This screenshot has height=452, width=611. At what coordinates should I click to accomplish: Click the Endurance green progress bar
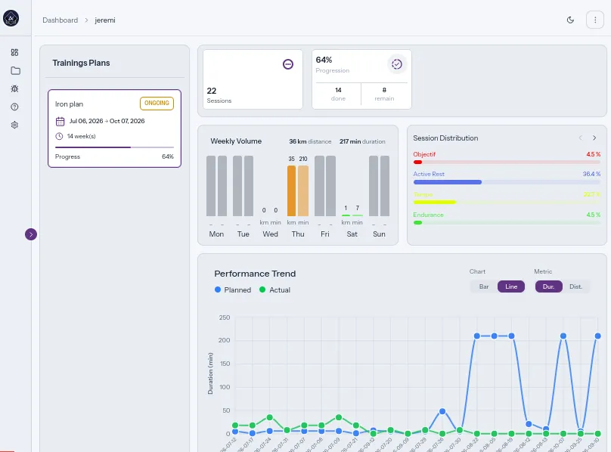pos(507,222)
